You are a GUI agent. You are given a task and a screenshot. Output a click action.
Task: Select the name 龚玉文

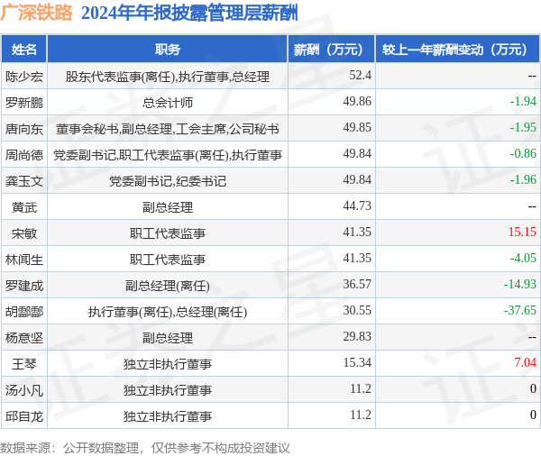24,181
